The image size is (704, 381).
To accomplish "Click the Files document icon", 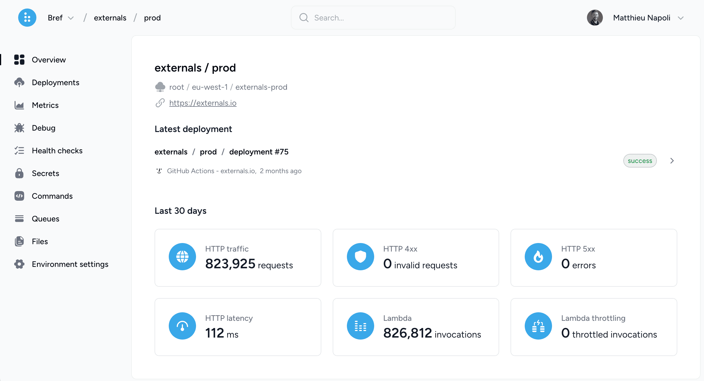I will [x=19, y=241].
